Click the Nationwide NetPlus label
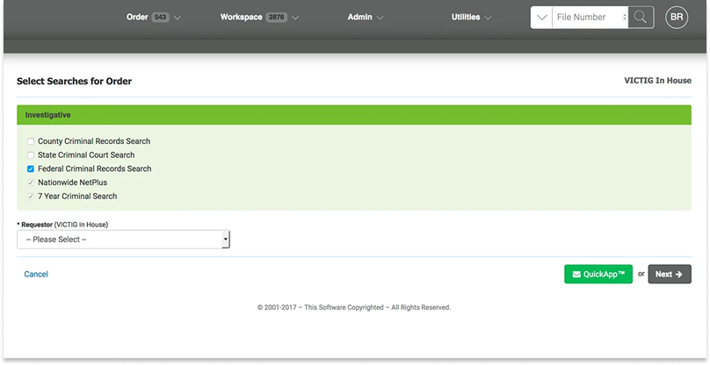 (x=72, y=182)
